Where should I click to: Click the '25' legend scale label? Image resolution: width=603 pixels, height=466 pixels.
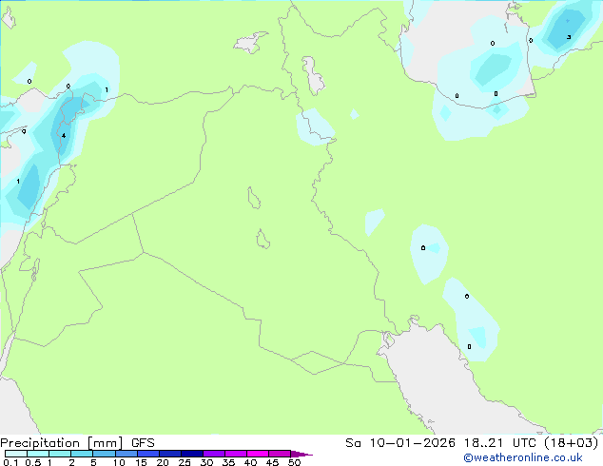coord(185,462)
